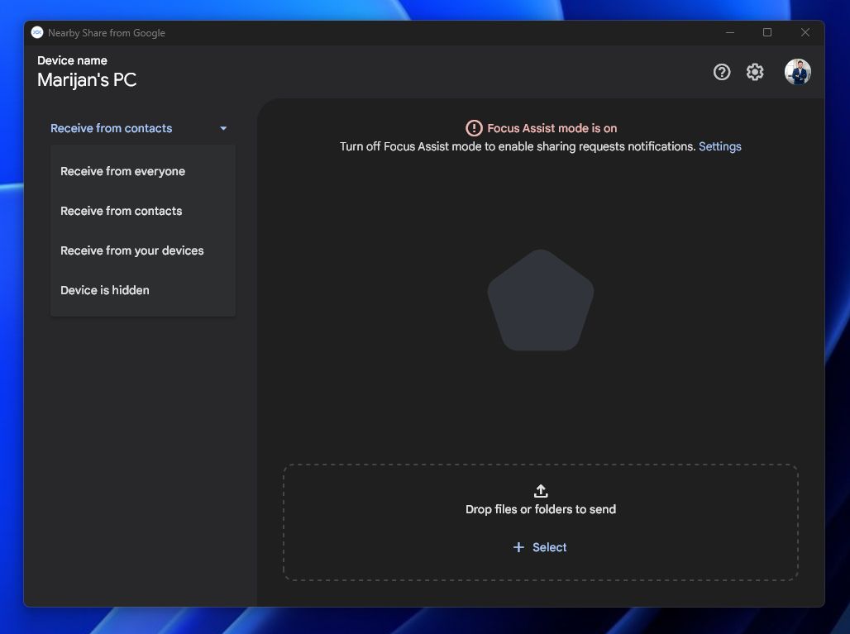Collapse the Receive from contacts dropdown arrow
The width and height of the screenshot is (850, 634).
click(223, 128)
